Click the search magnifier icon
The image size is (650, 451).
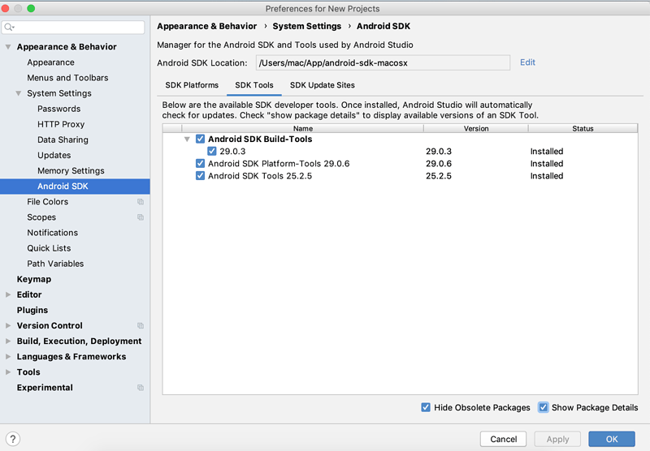coord(9,28)
